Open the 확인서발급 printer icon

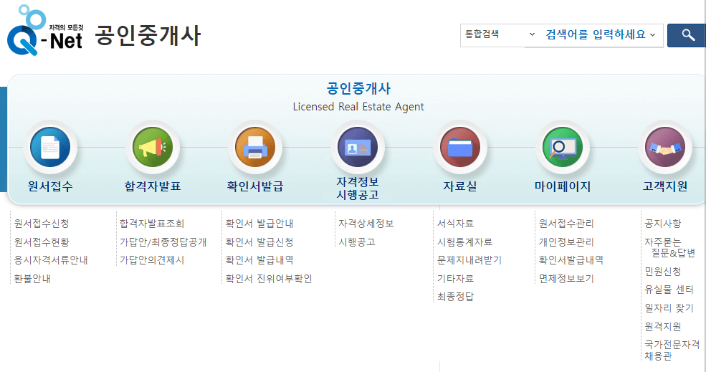255,147
